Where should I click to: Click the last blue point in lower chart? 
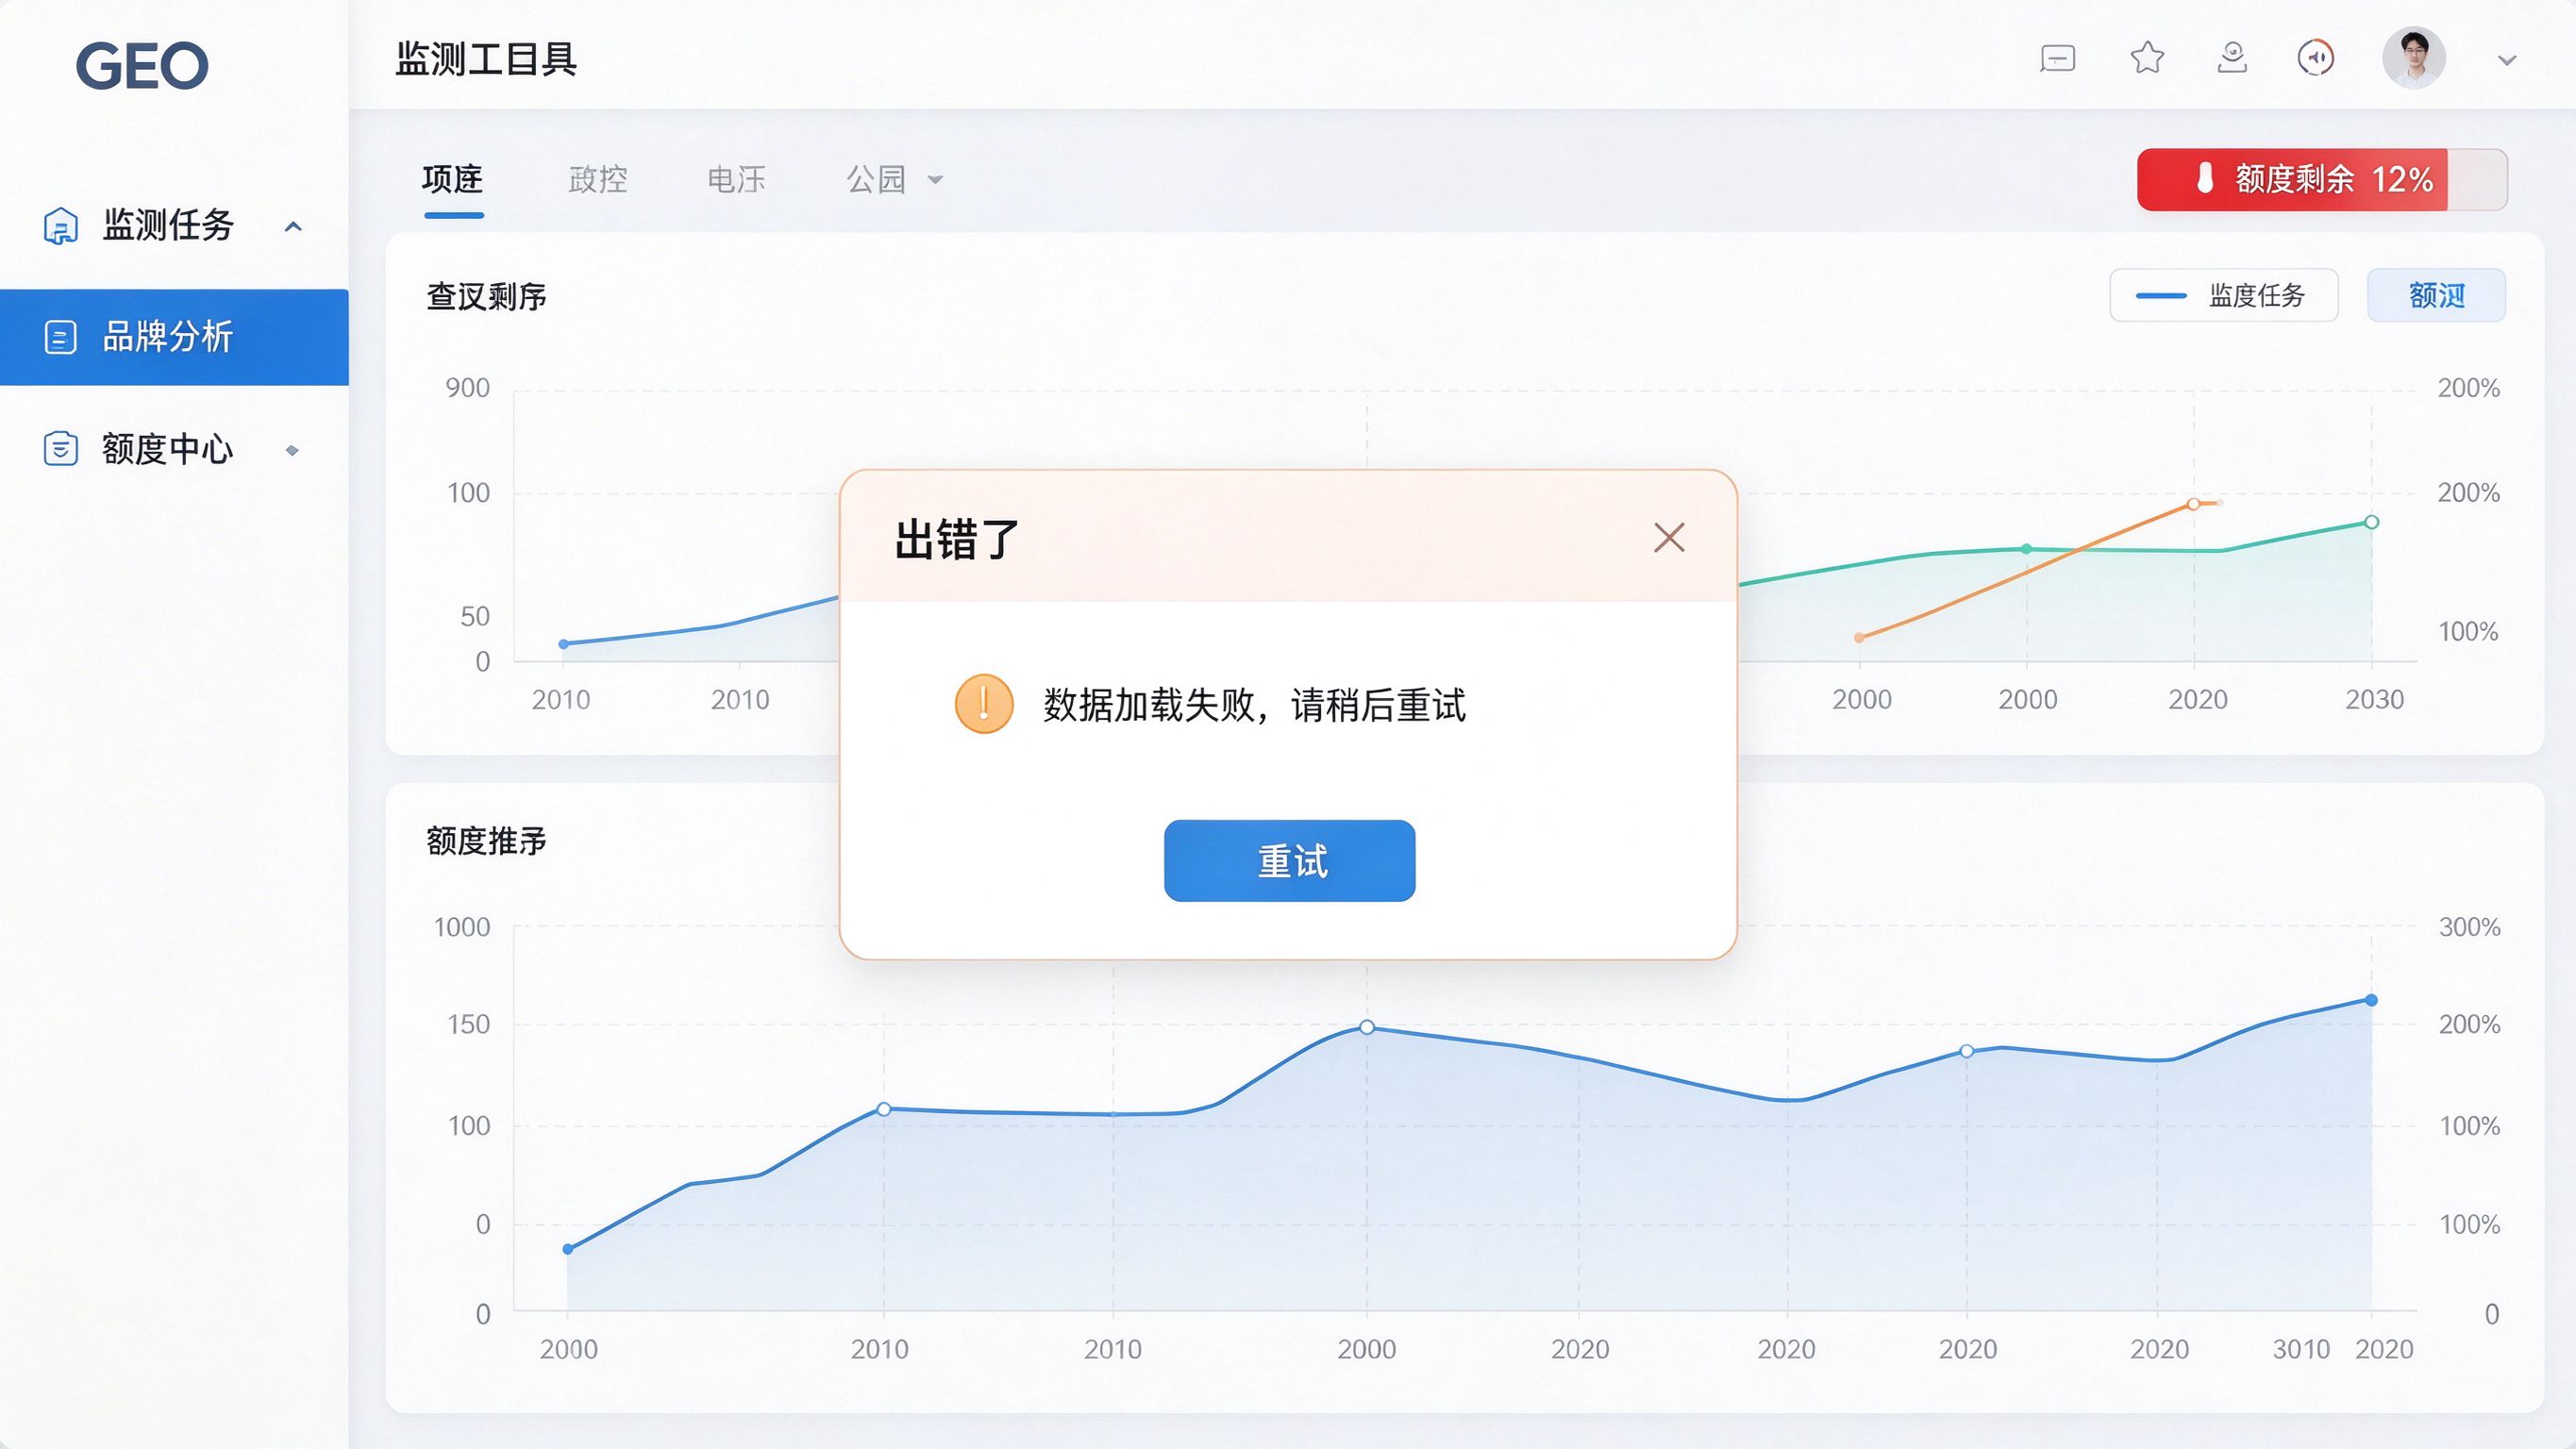tap(2371, 1000)
